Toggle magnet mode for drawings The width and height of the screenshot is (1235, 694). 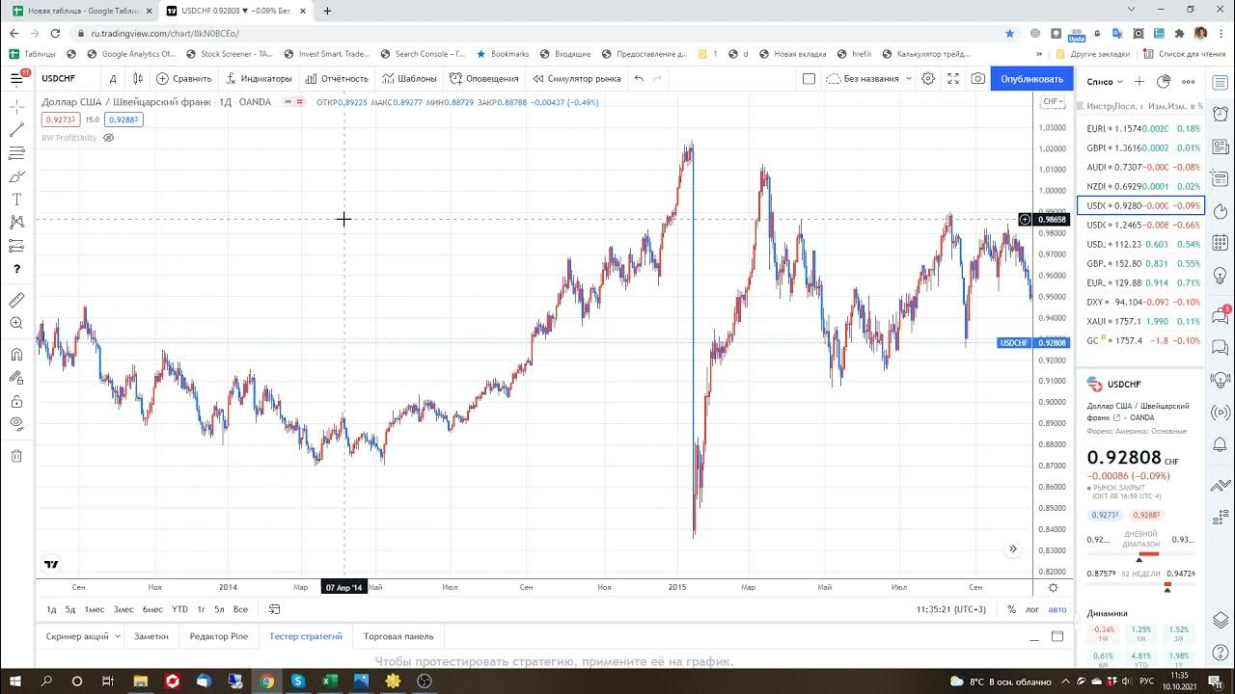[x=16, y=355]
